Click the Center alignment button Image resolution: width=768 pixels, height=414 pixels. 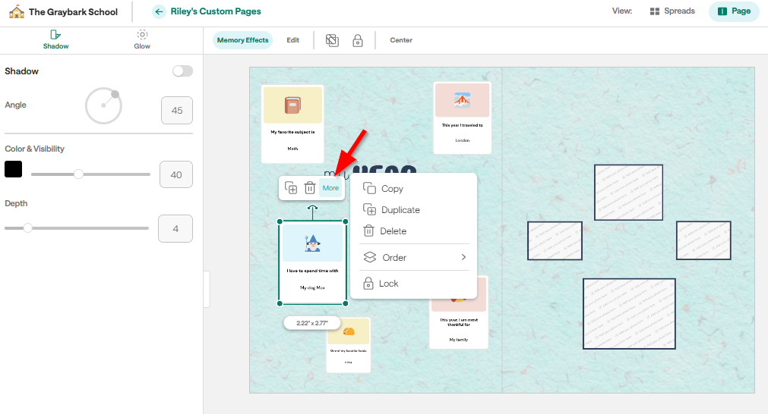401,40
